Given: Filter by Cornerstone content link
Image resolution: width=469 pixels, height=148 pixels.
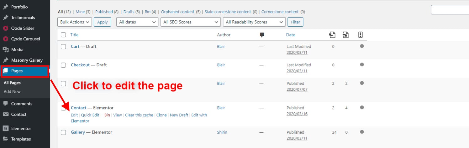Looking at the screenshot, I should pyautogui.click(x=280, y=12).
